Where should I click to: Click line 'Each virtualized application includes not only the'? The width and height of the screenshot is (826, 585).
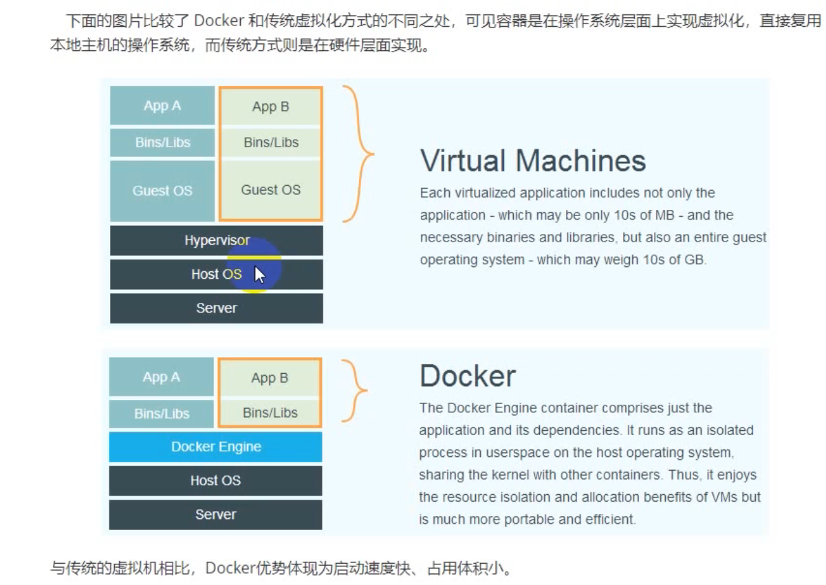coord(567,193)
